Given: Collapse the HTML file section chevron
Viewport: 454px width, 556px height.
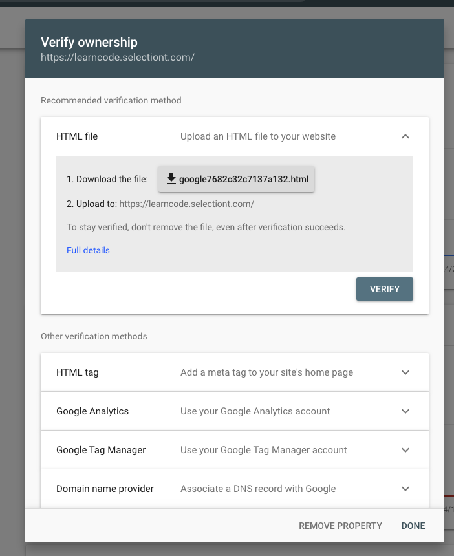Looking at the screenshot, I should point(405,136).
